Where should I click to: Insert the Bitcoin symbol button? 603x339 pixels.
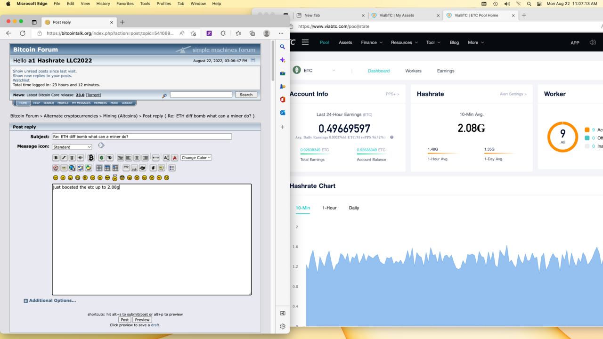point(91,158)
